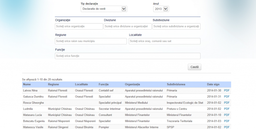Select the name Botezatu Eugeniu
Viewport: 256px width, 129px height.
pos(34,121)
